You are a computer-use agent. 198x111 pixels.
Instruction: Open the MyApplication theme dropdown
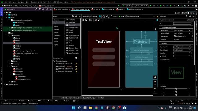(132, 16)
